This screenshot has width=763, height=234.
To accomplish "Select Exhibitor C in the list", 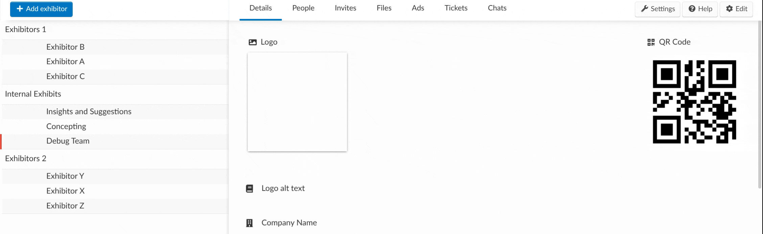I will click(x=115, y=76).
